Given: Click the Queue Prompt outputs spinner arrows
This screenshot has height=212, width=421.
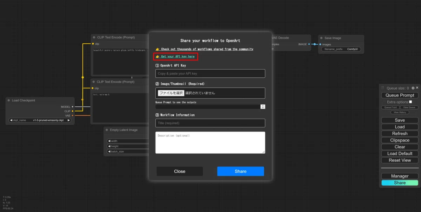Looking at the screenshot, I should 263,107.
